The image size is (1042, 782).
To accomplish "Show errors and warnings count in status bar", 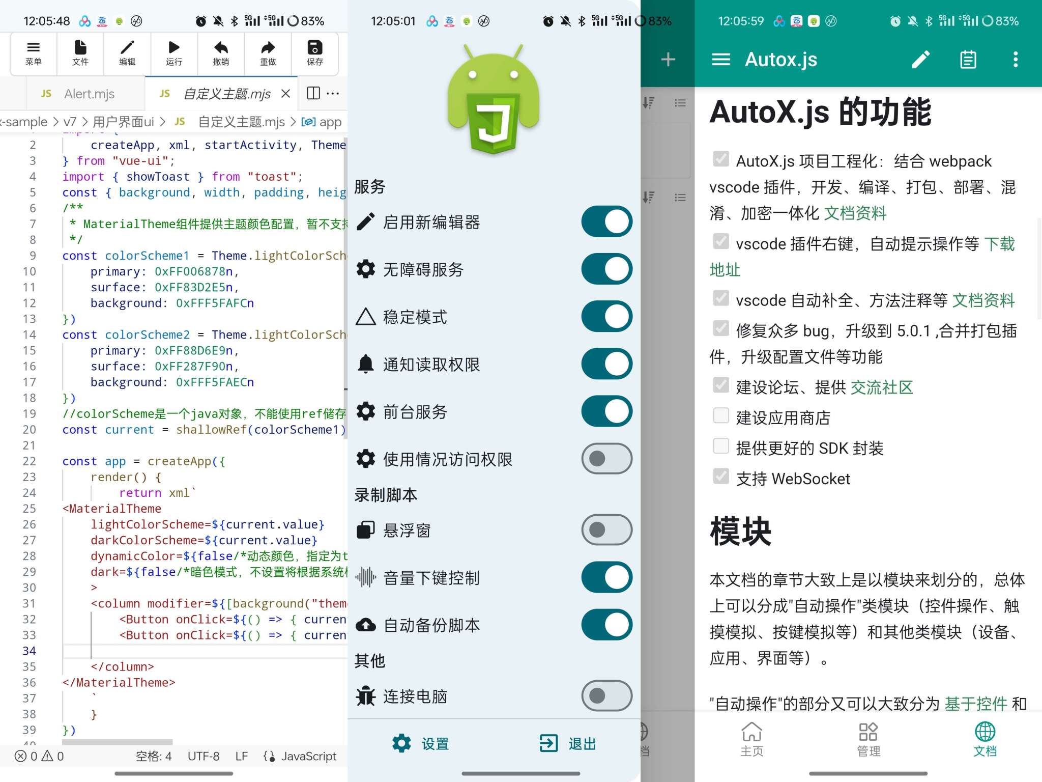I will [x=39, y=756].
